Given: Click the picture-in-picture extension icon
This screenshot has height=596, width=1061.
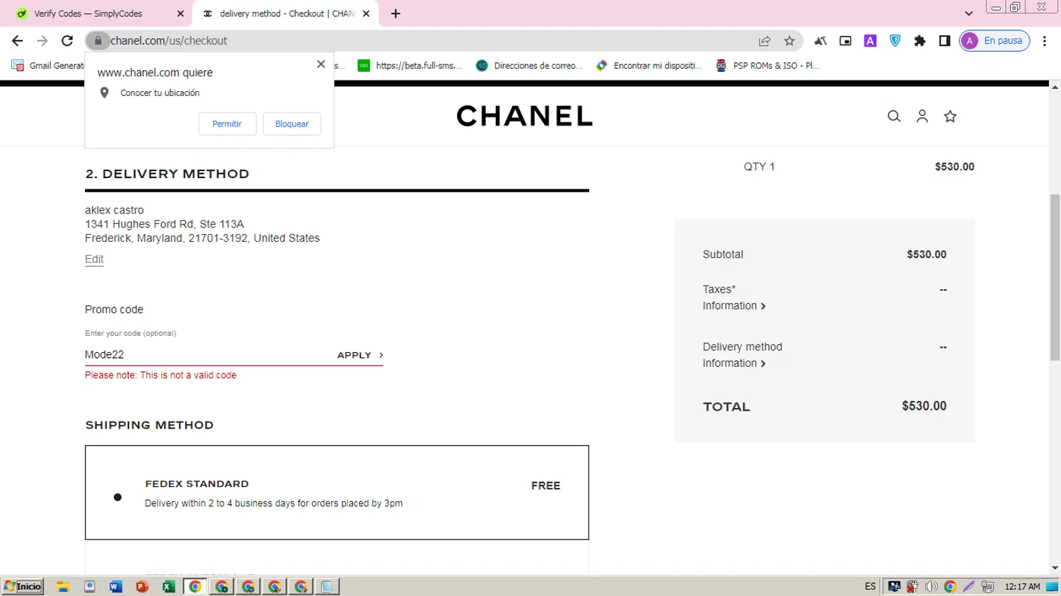Looking at the screenshot, I should (845, 41).
